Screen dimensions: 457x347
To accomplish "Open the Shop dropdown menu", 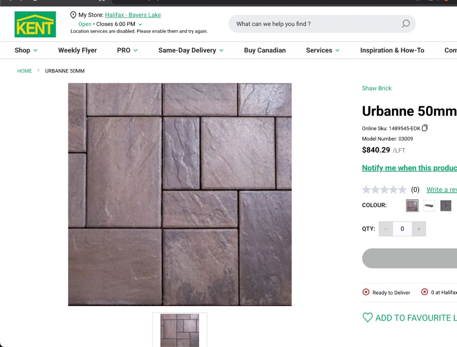I will (x=26, y=50).
